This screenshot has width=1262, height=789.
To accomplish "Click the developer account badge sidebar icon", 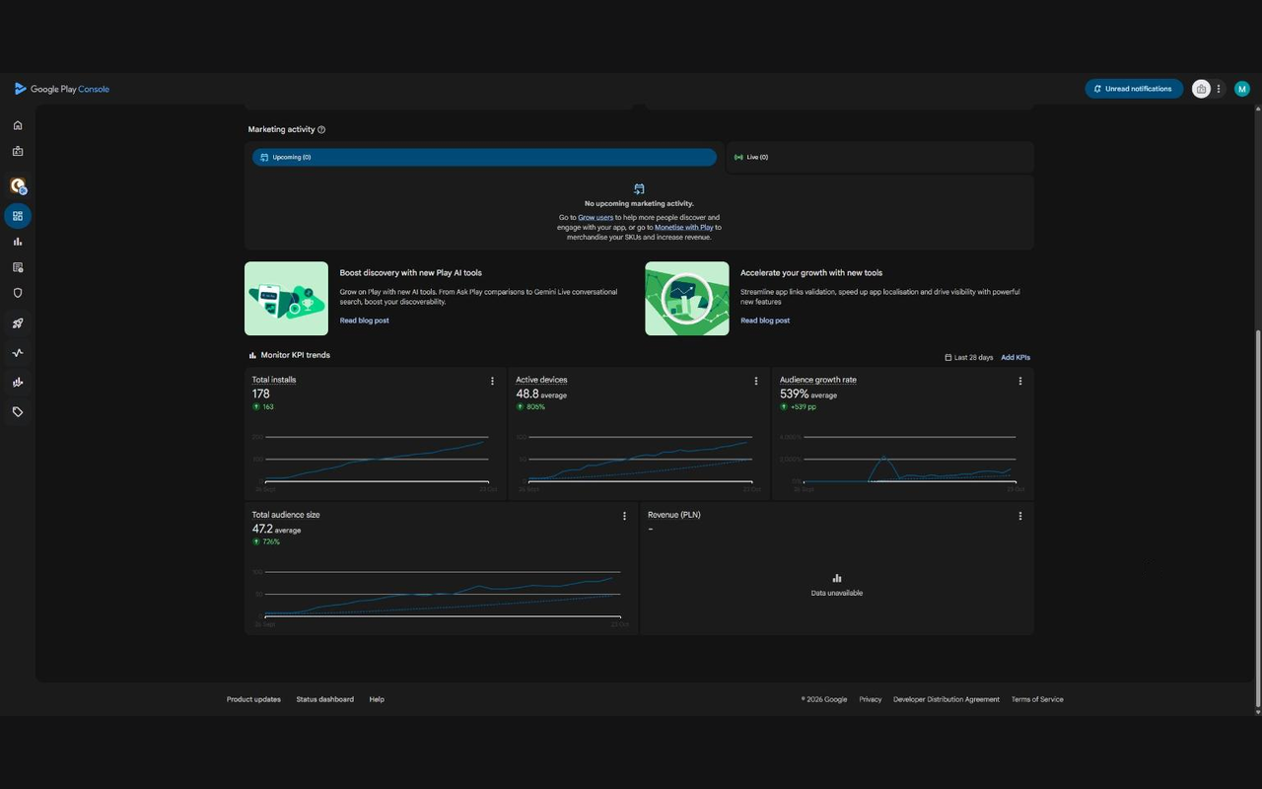I will pyautogui.click(x=18, y=152).
